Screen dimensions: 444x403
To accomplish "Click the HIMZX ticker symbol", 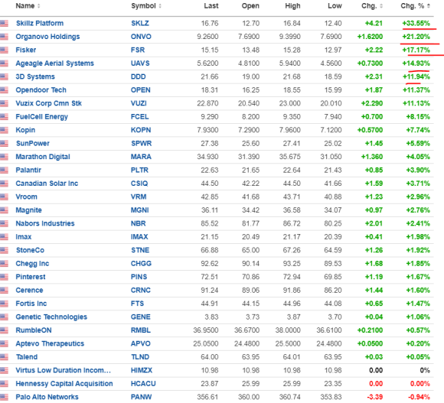I will pos(142,370).
